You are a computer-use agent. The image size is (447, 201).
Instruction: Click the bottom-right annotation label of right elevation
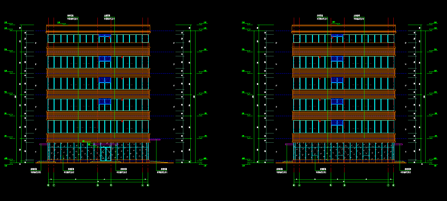(x=406, y=171)
